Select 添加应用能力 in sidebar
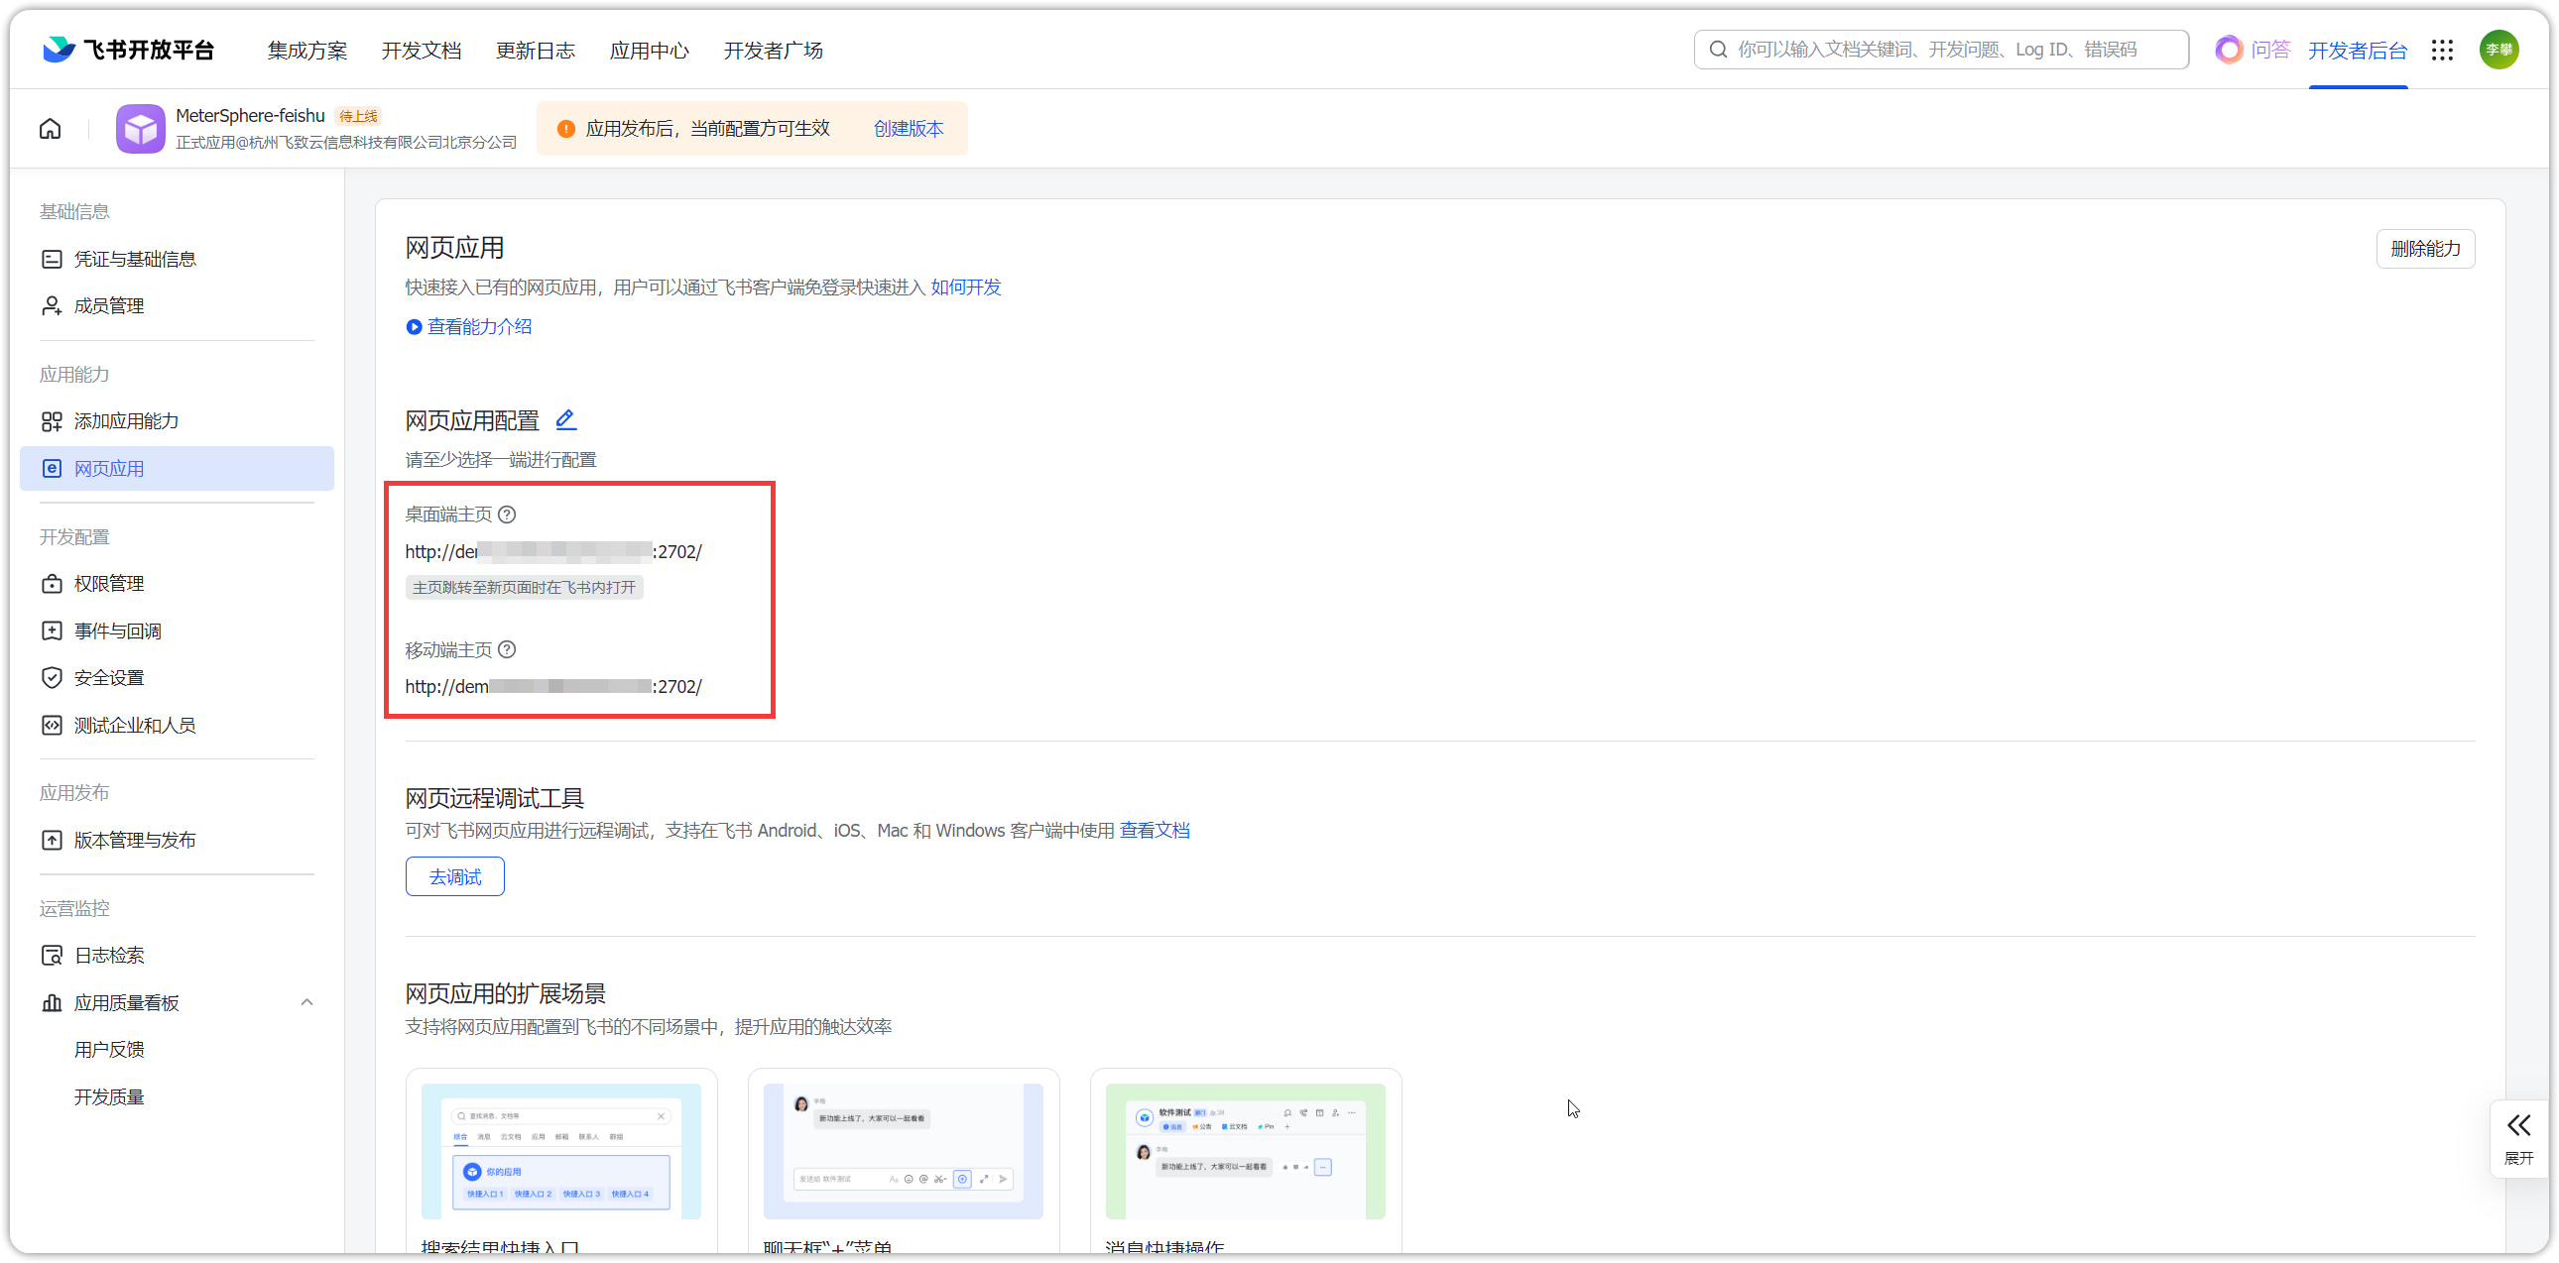The width and height of the screenshot is (2559, 1263). pos(177,421)
